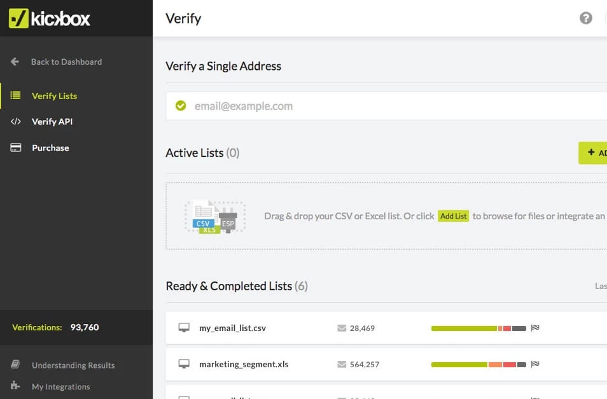The width and height of the screenshot is (607, 399).
Task: Click the help question mark icon
Action: pos(585,18)
